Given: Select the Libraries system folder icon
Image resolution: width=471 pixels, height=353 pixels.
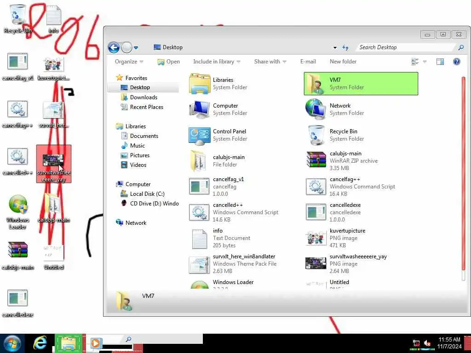Looking at the screenshot, I should 200,84.
